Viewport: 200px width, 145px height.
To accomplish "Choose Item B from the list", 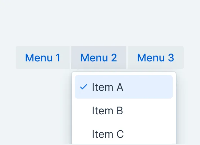I will pyautogui.click(x=107, y=111).
